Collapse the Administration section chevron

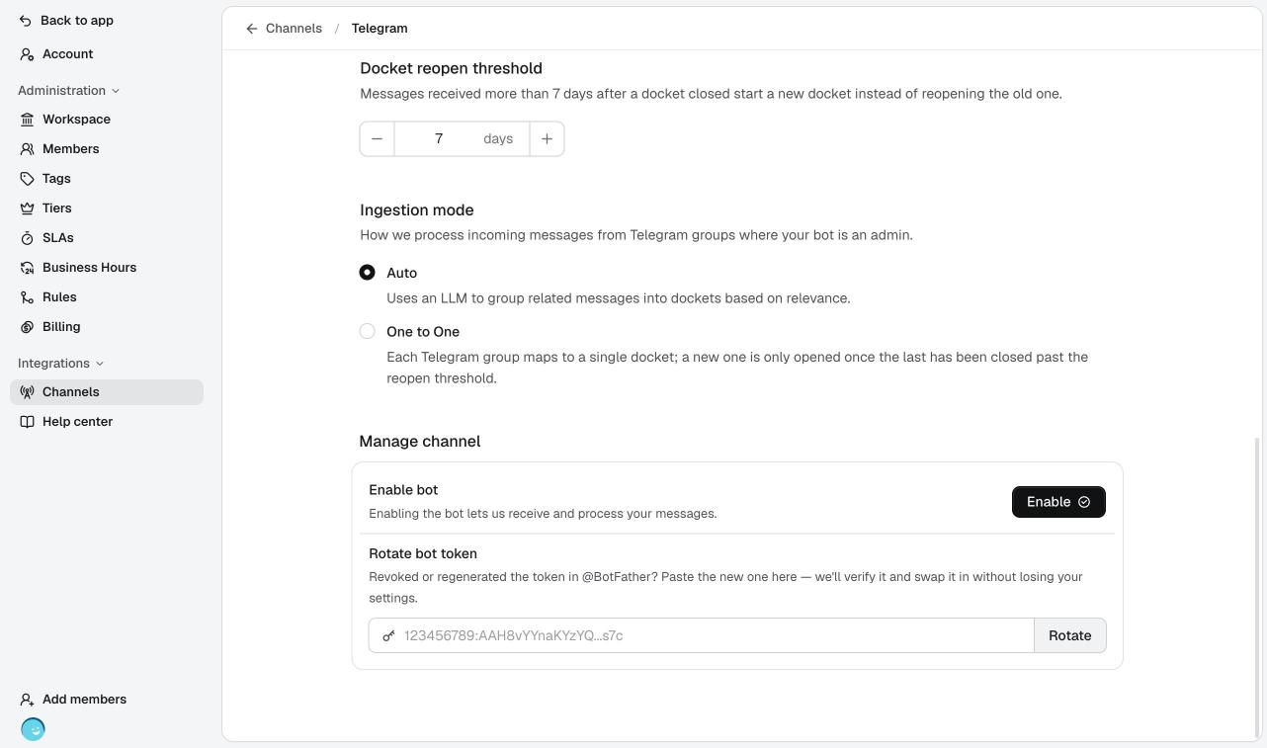click(x=116, y=91)
